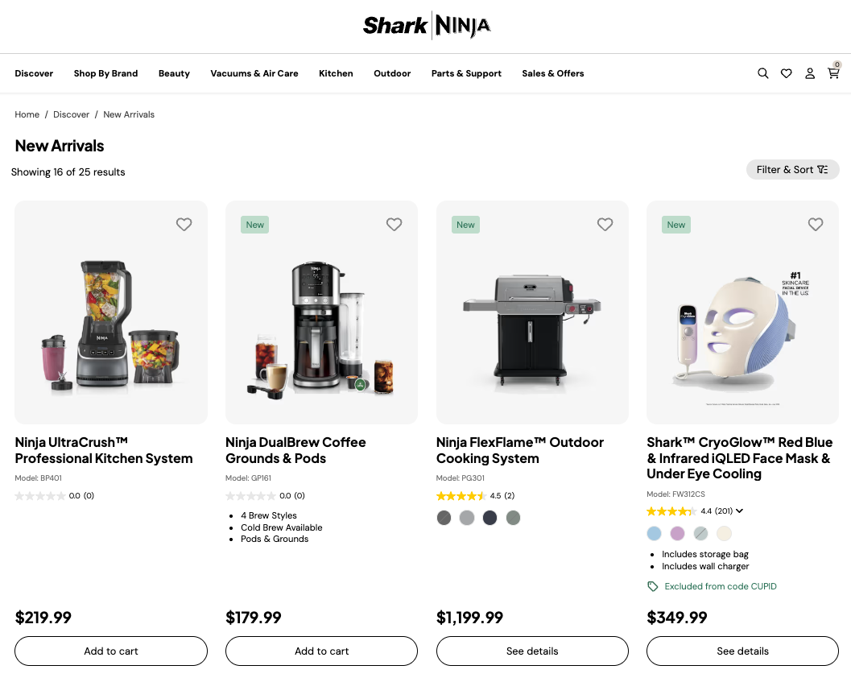Open the account profile icon
The image size is (851, 678).
[810, 73]
